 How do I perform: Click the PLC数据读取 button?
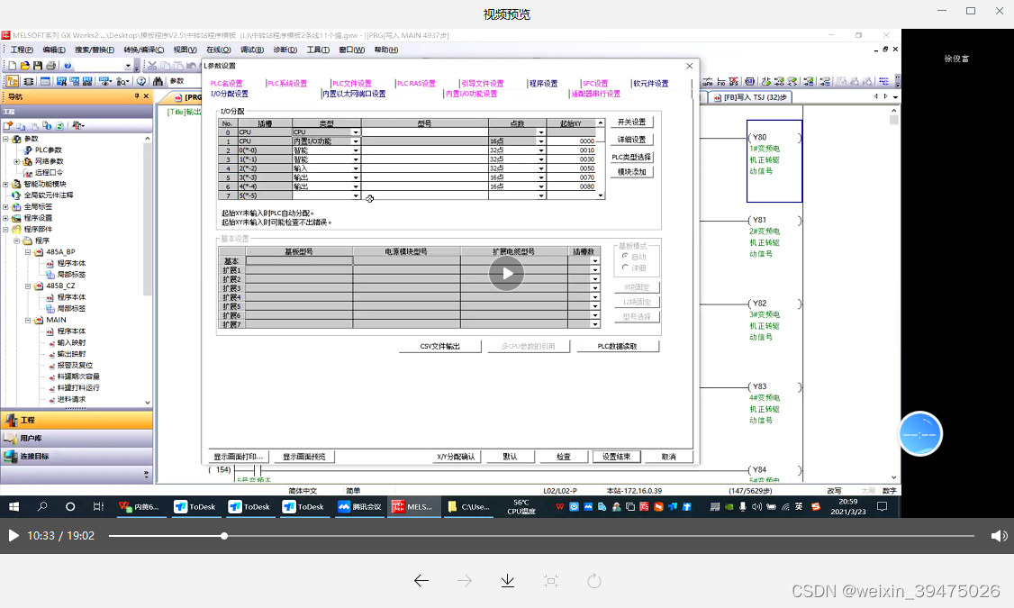click(x=619, y=346)
